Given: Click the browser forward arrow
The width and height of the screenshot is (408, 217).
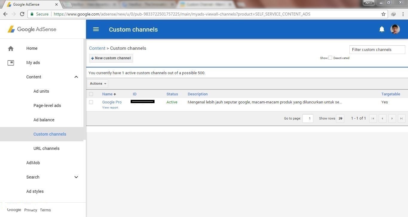Looking at the screenshot, I should pos(14,14).
